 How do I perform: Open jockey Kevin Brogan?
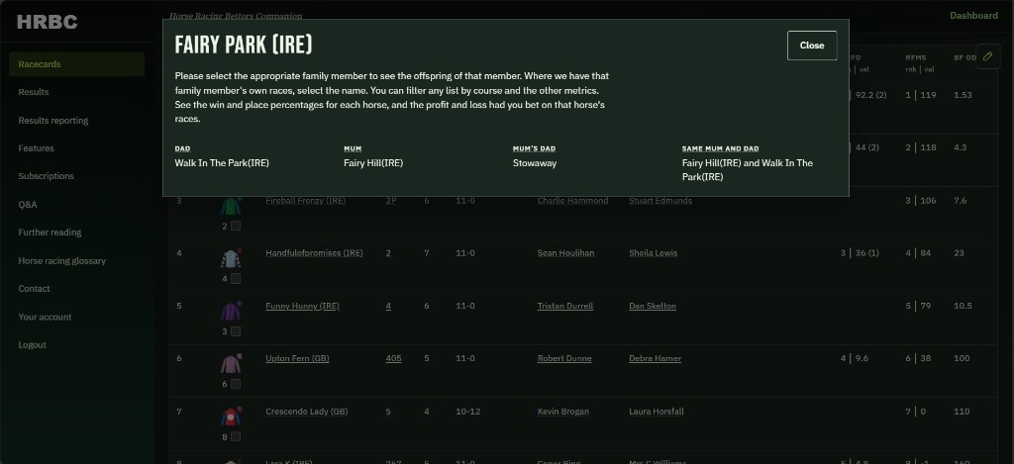point(563,411)
